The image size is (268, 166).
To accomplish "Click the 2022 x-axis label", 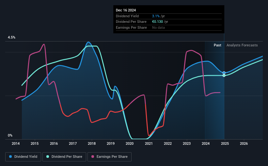I will pos(168,143).
